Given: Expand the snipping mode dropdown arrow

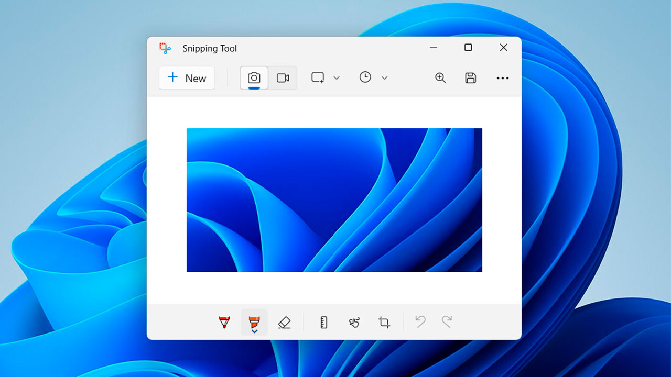Looking at the screenshot, I should click(x=337, y=78).
